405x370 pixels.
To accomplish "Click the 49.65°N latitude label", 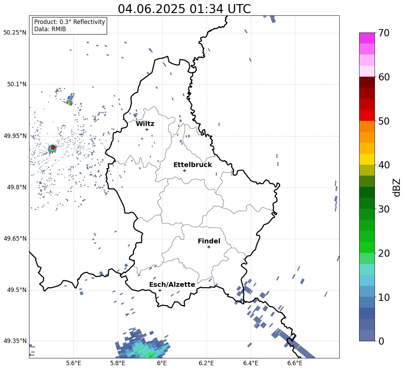I will coord(15,239).
